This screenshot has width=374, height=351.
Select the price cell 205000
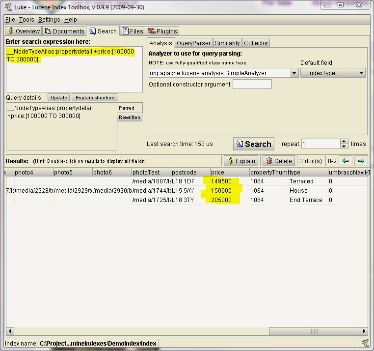[x=230, y=200]
